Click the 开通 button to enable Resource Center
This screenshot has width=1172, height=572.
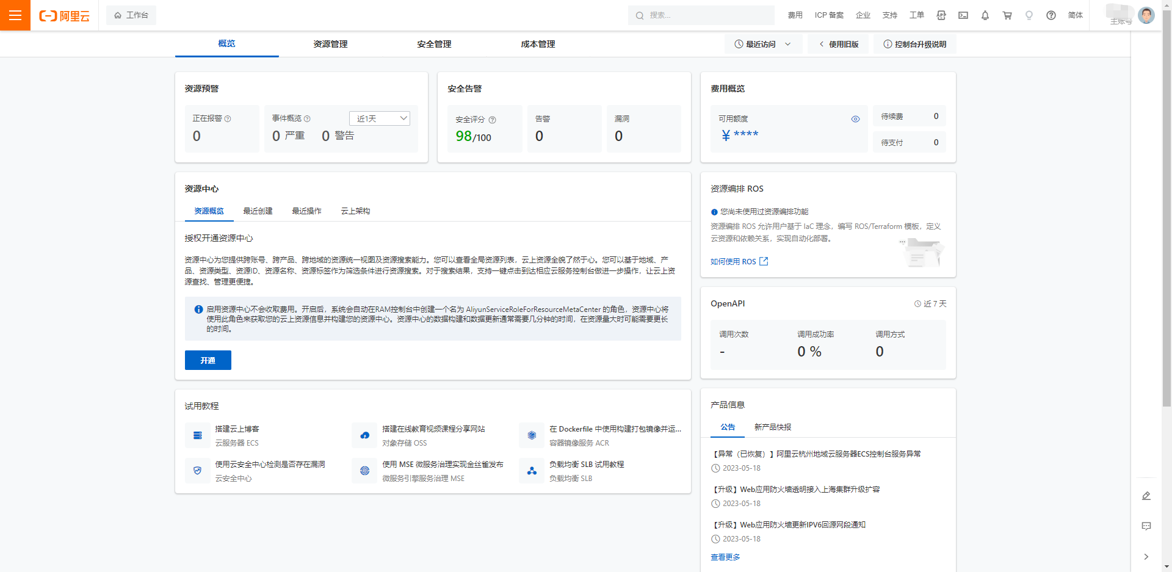click(x=208, y=360)
